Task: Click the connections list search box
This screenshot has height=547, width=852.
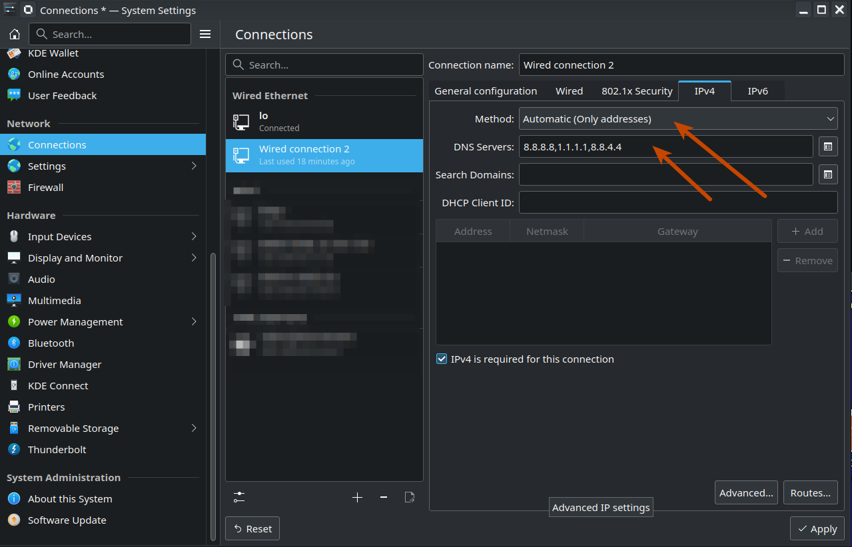Action: (324, 65)
